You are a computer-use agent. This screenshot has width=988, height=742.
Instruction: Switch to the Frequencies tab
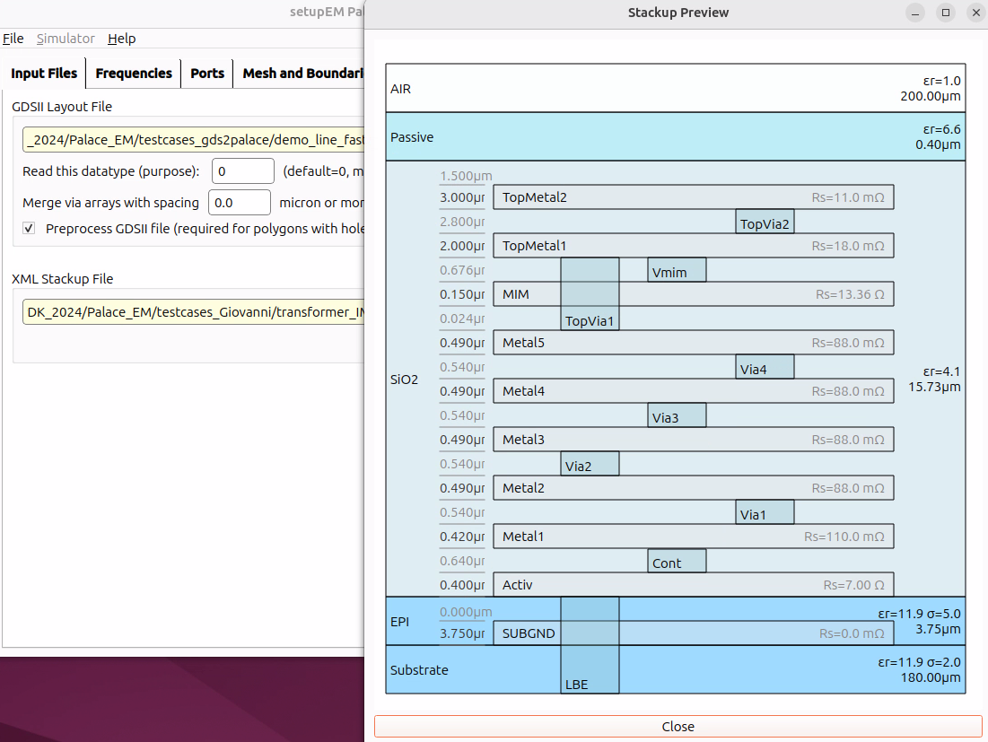[x=134, y=73]
